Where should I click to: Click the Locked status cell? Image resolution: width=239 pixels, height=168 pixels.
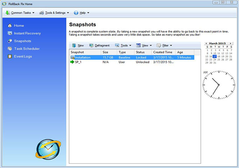[141, 57]
